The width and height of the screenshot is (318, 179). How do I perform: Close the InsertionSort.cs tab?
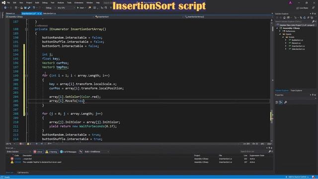tap(41, 13)
